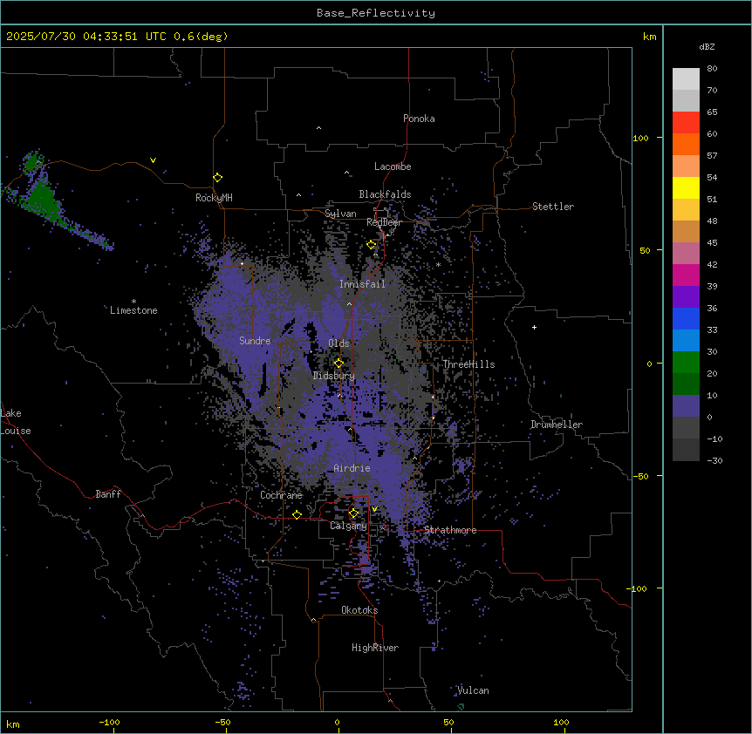This screenshot has height=734, width=752.
Task: Click the 45 value on the dBZ scale
Action: tap(712, 243)
